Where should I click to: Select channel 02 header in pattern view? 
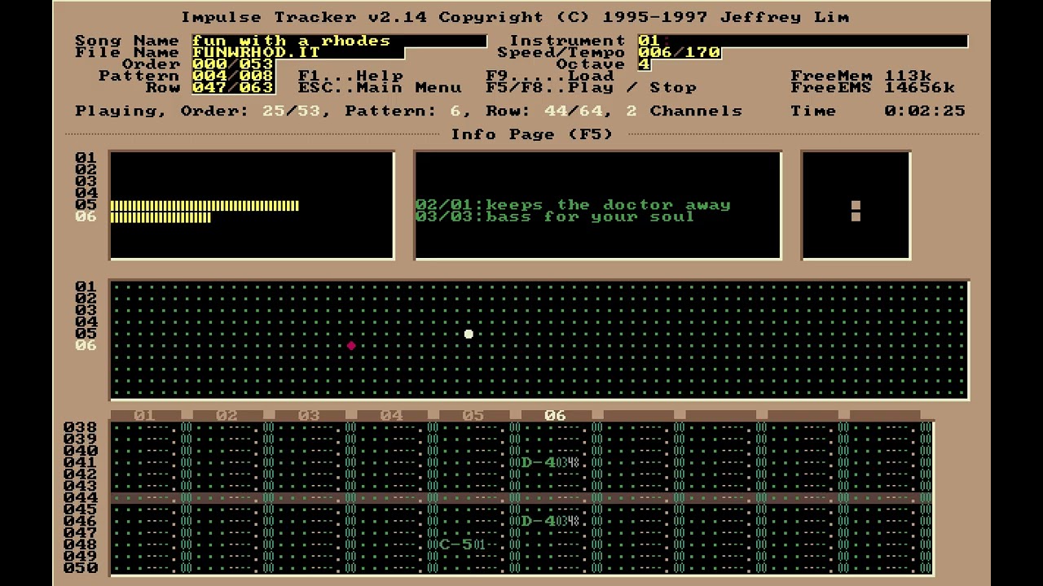pos(227,415)
